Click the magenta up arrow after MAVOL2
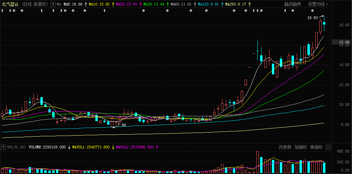 pos(158,147)
